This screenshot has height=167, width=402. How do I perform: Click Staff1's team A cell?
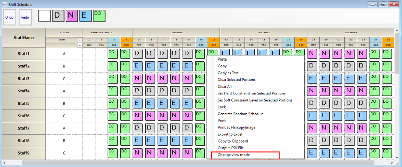(64, 54)
